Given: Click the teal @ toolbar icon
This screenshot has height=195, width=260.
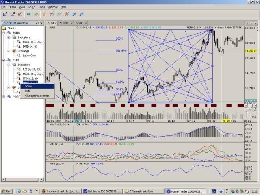Looking at the screenshot, I should coord(29,15).
